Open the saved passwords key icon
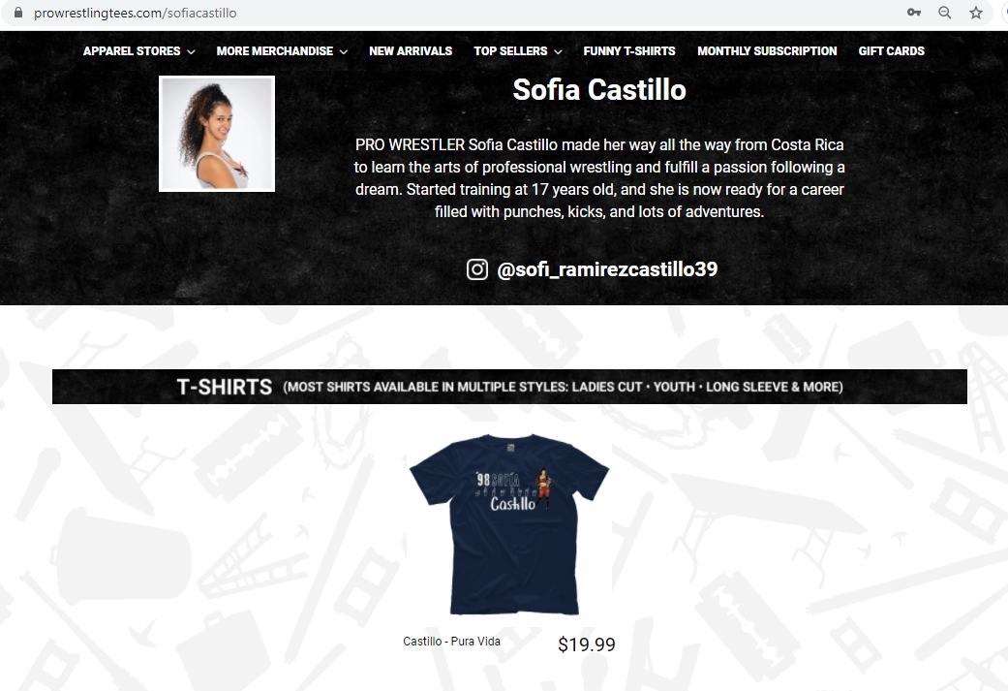The image size is (1008, 691). point(913,13)
